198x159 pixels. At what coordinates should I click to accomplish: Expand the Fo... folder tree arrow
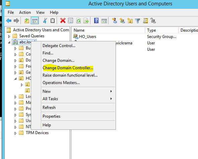point(15,67)
